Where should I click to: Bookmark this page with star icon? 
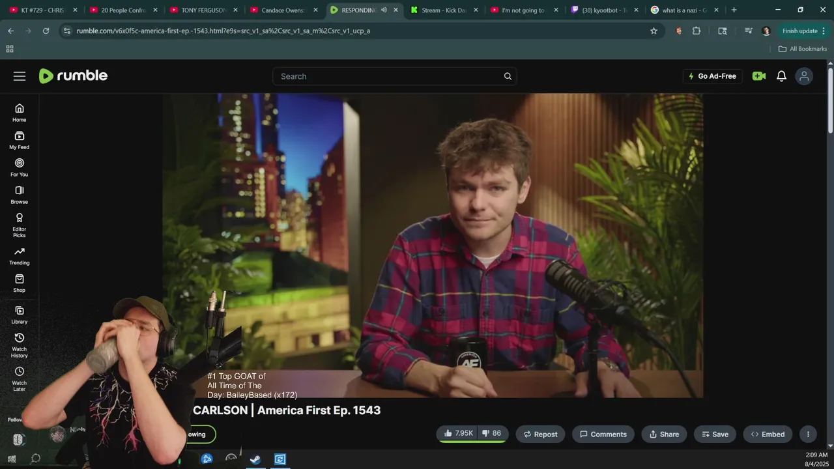click(654, 31)
